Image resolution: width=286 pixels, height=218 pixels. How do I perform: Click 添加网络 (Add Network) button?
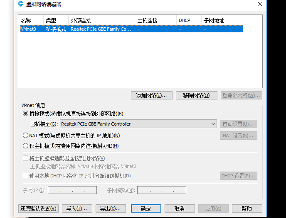(x=152, y=95)
